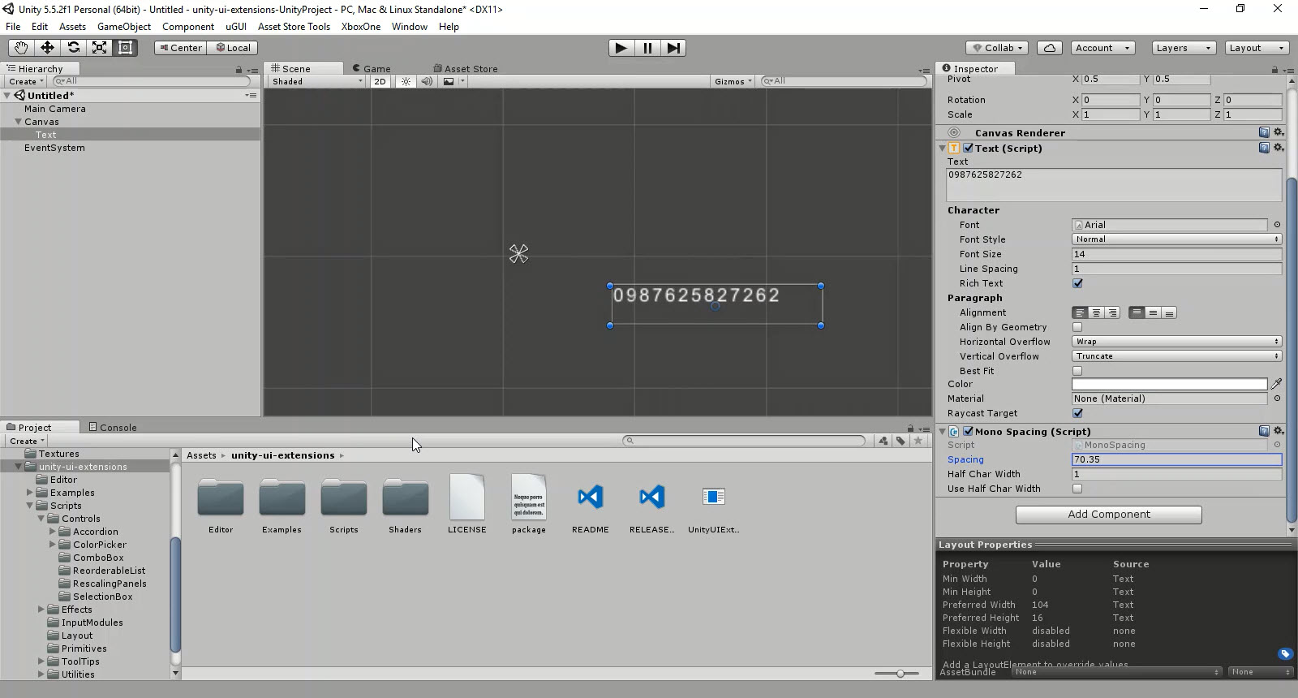Switch to the Game tab
The height and width of the screenshot is (698, 1298).
372,69
